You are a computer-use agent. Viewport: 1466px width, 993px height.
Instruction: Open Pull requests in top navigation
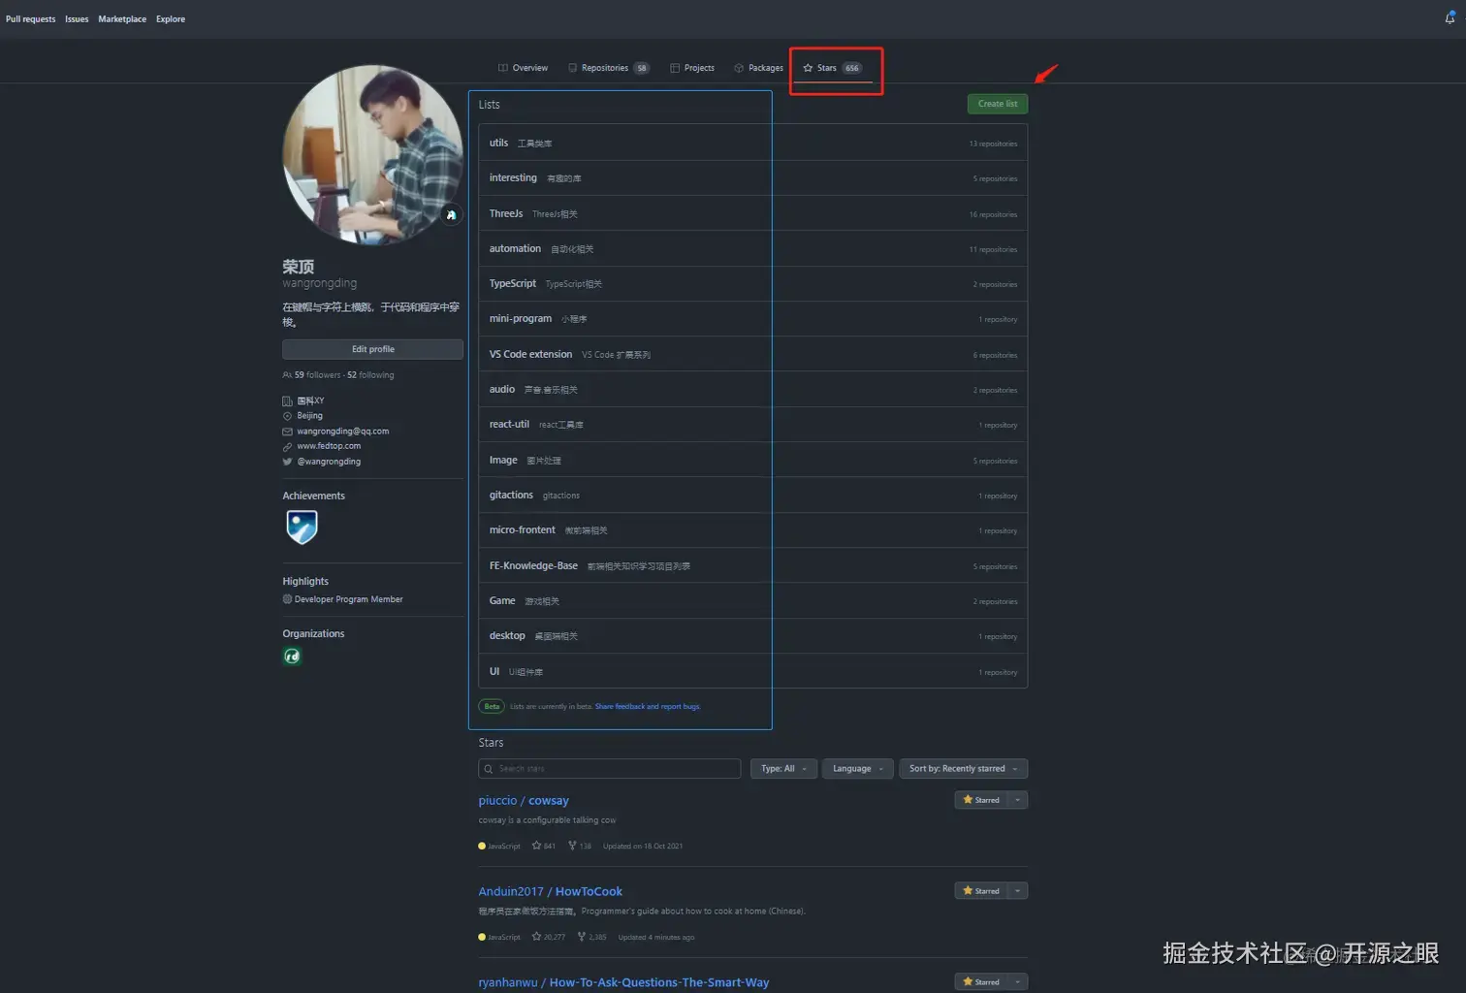[x=30, y=19]
